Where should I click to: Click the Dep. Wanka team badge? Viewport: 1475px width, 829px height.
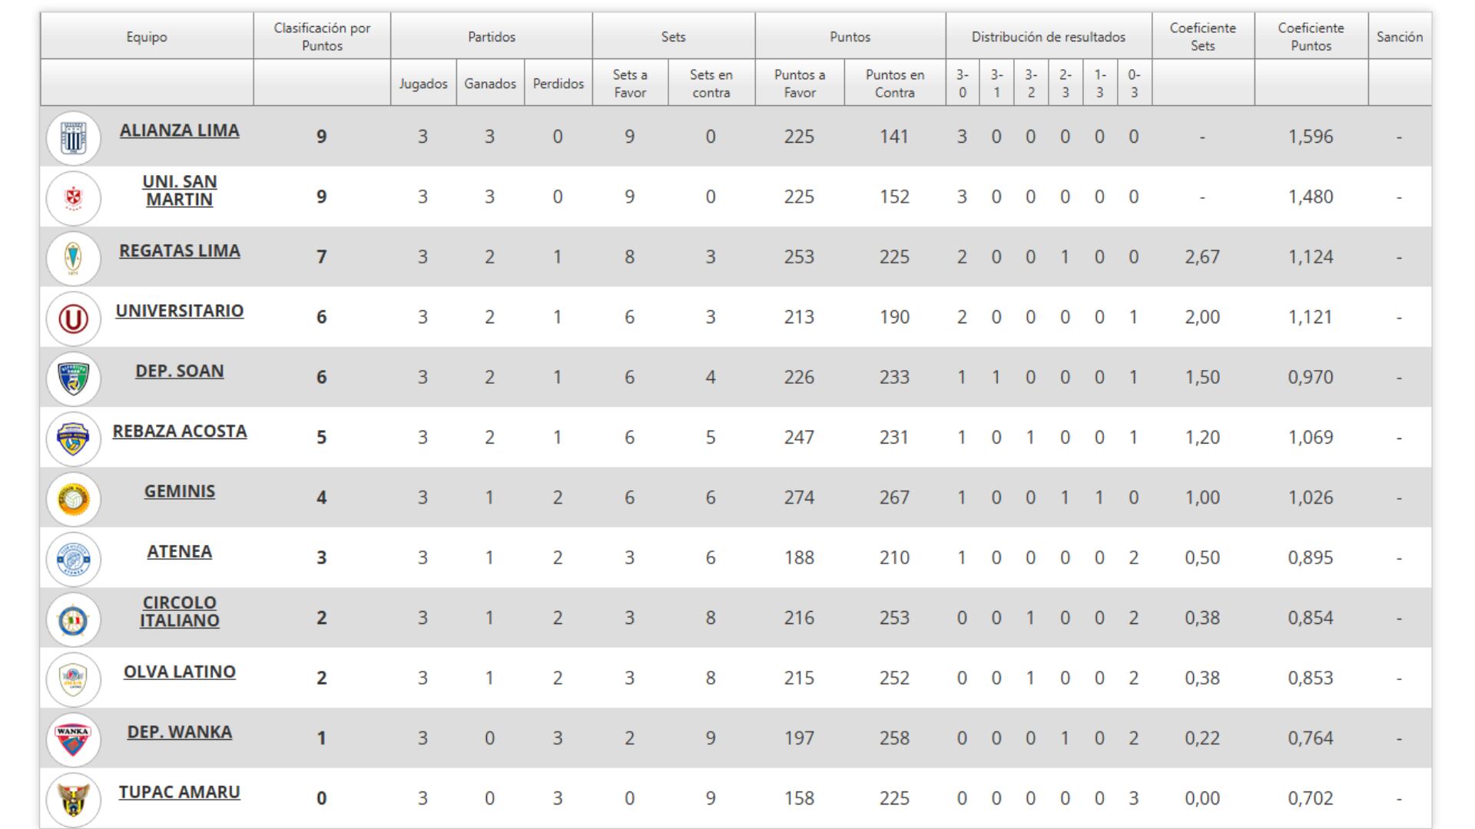[x=74, y=739]
